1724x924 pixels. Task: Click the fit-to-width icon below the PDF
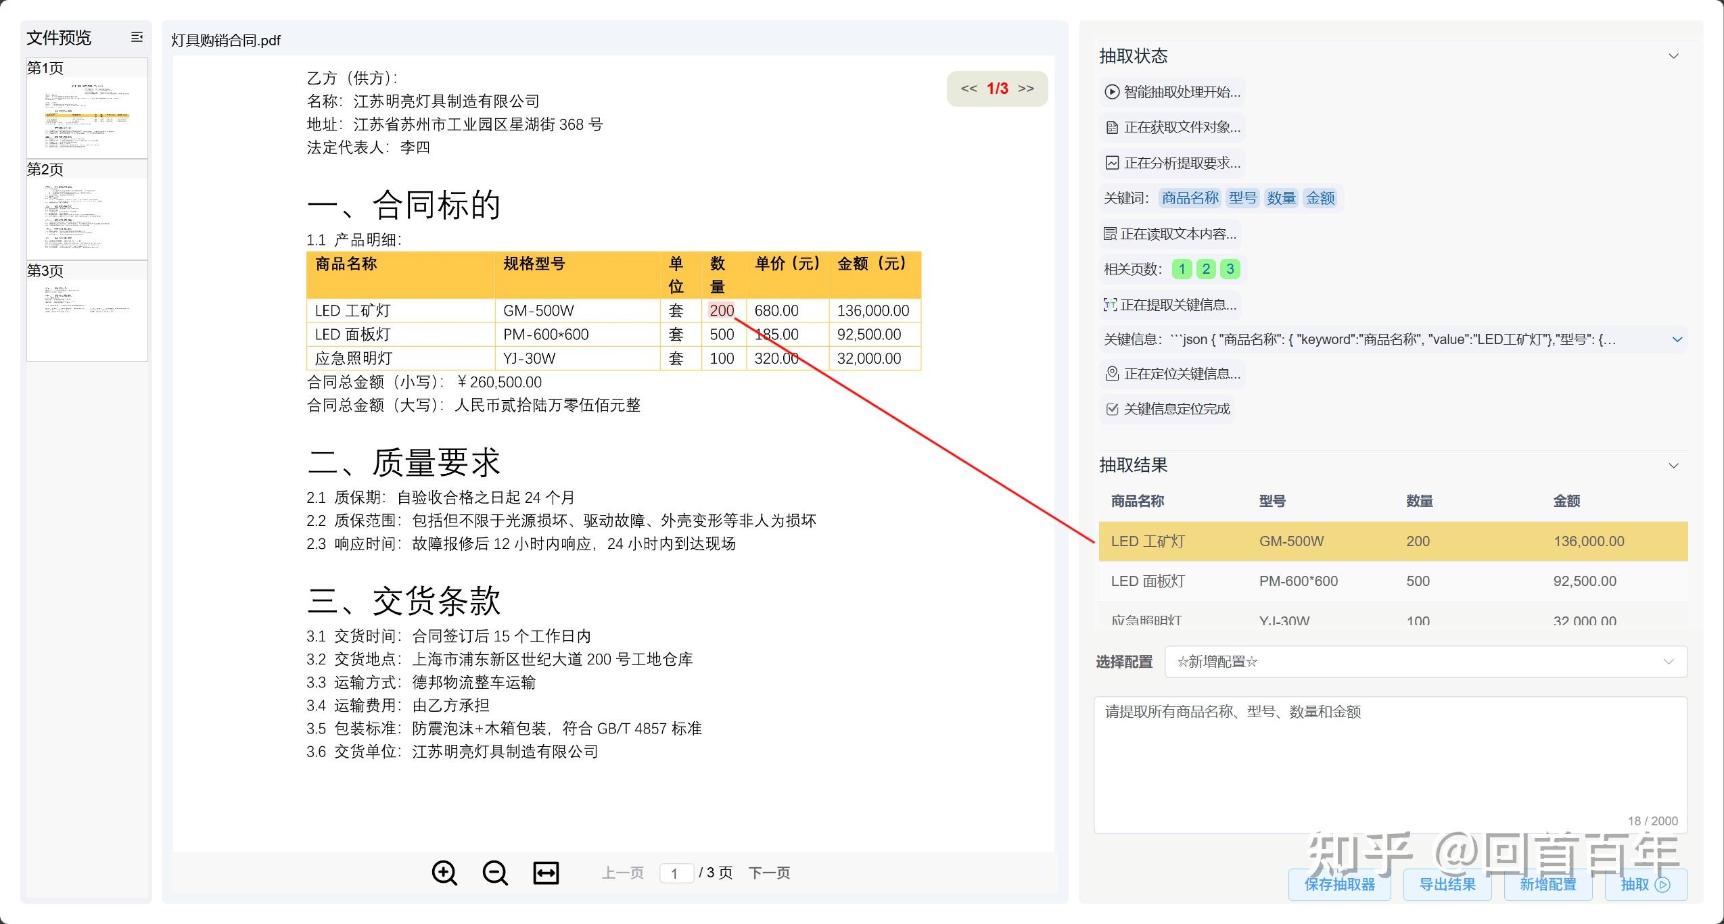coord(546,873)
